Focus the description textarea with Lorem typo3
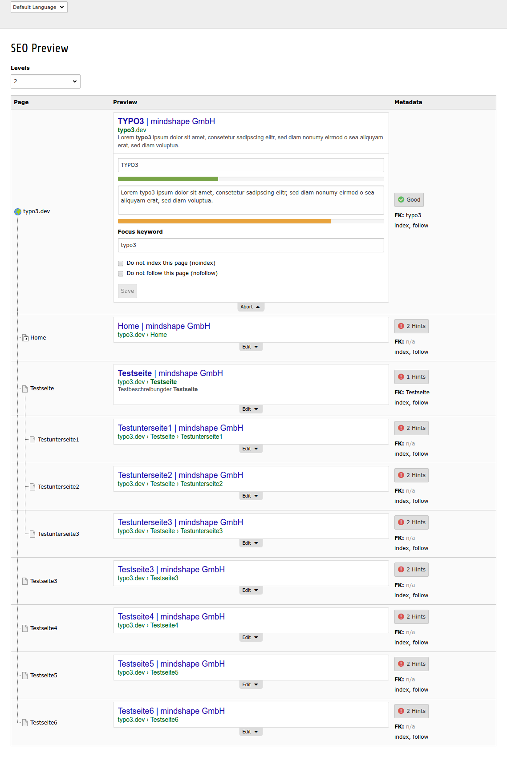This screenshot has height=765, width=507. pos(251,200)
